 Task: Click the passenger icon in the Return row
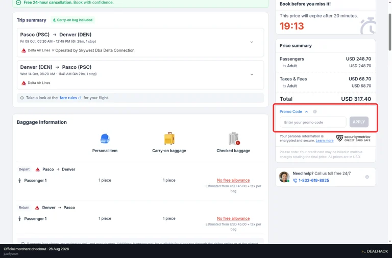19,219
